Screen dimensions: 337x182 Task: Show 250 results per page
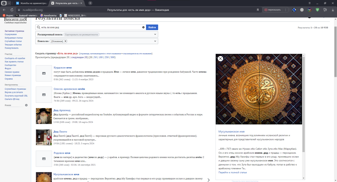coord(106,57)
